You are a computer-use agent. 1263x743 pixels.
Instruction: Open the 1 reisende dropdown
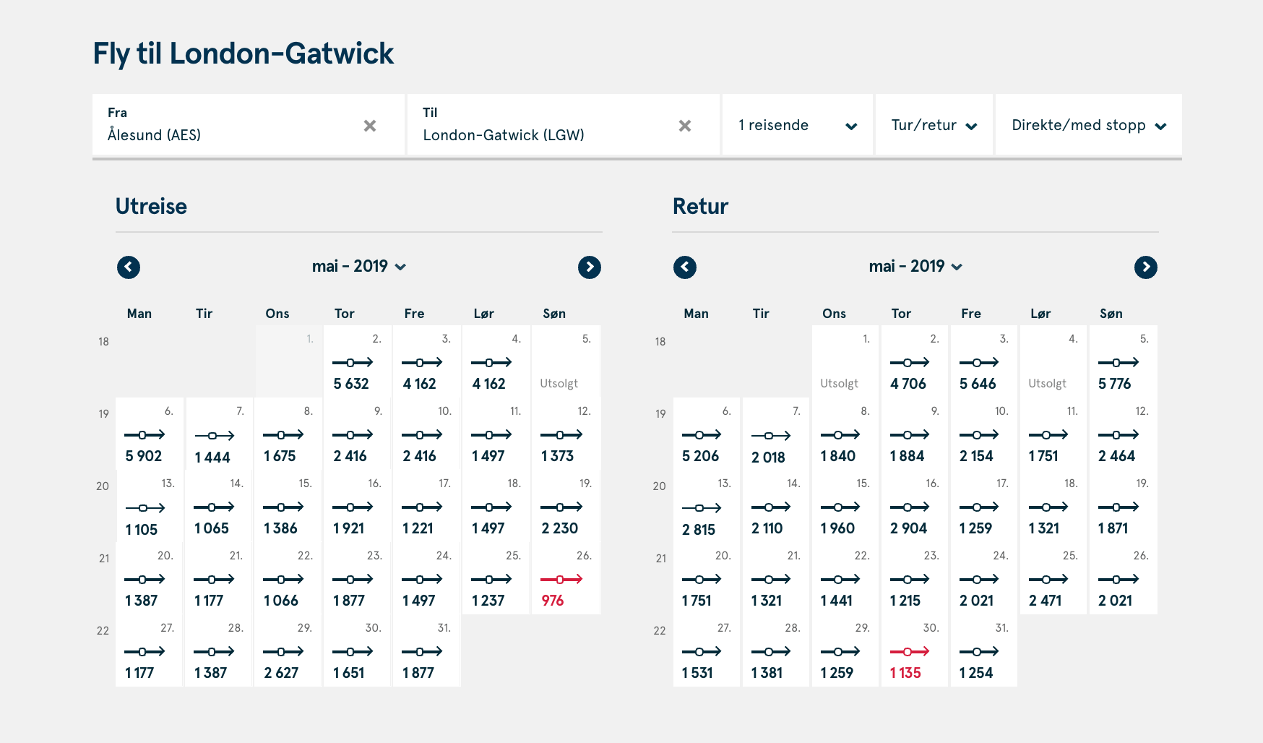pos(798,126)
